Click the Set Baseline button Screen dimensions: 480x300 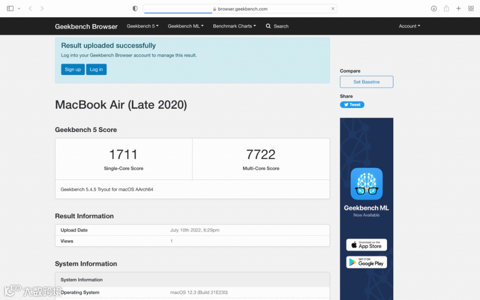tap(366, 82)
